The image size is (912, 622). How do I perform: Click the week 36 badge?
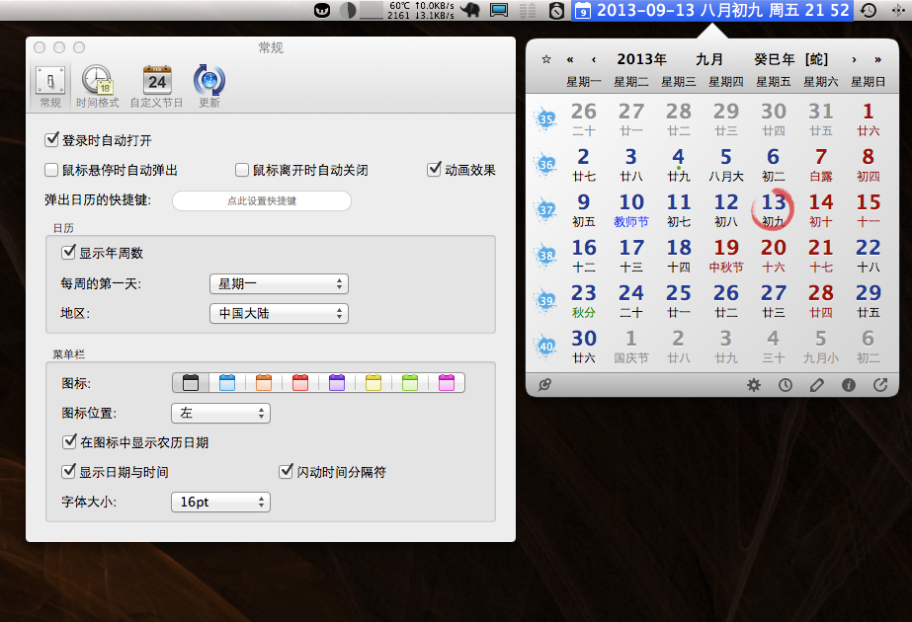545,165
